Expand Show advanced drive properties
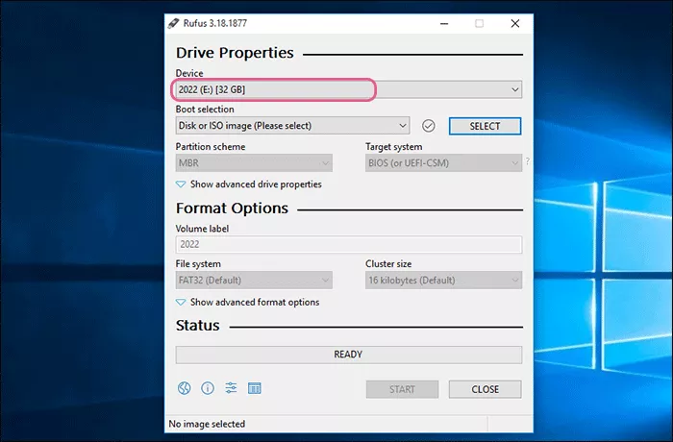The height and width of the screenshot is (442, 673). pyautogui.click(x=248, y=184)
